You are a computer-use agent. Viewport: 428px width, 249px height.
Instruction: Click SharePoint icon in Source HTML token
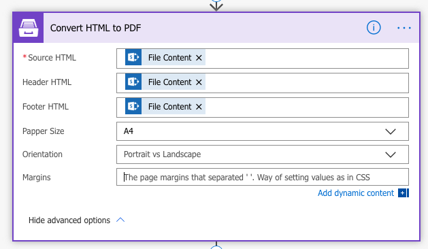point(133,57)
